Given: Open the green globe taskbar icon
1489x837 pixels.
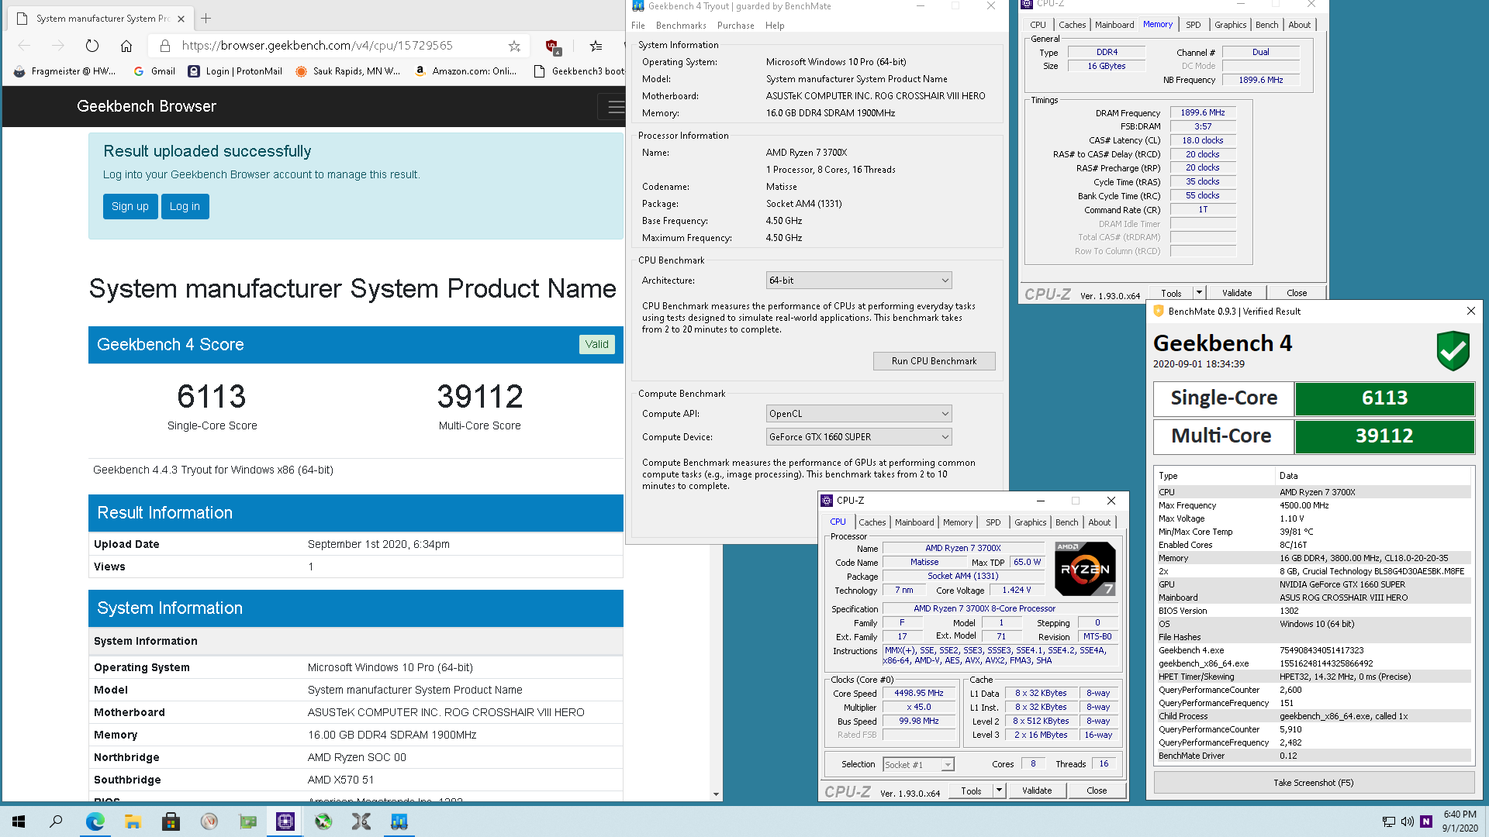Looking at the screenshot, I should [323, 821].
